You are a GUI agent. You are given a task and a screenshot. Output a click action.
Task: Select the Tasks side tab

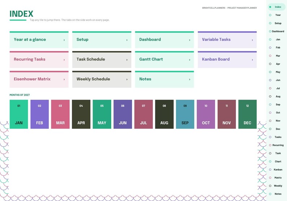tap(277, 137)
